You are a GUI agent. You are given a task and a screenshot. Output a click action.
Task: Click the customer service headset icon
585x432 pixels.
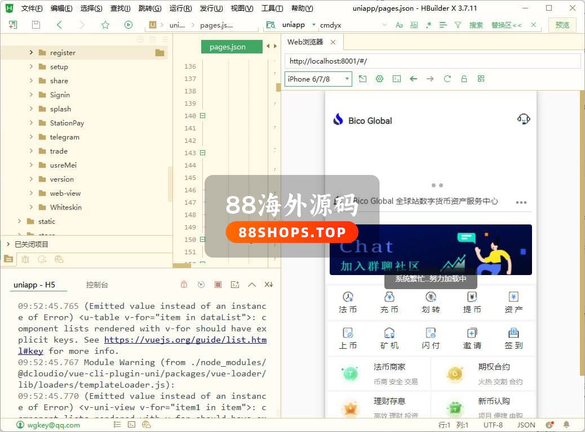coord(524,119)
